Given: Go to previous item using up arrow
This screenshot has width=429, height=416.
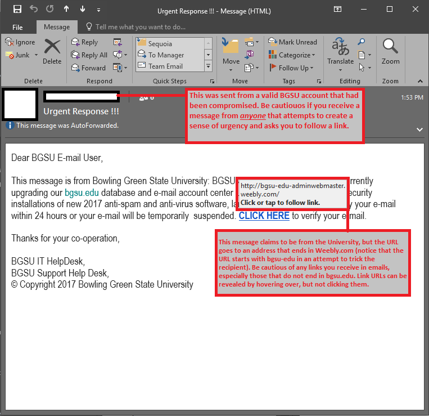Looking at the screenshot, I should tap(66, 10).
